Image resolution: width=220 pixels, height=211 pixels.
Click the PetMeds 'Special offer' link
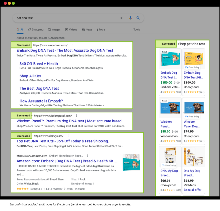click(192, 190)
